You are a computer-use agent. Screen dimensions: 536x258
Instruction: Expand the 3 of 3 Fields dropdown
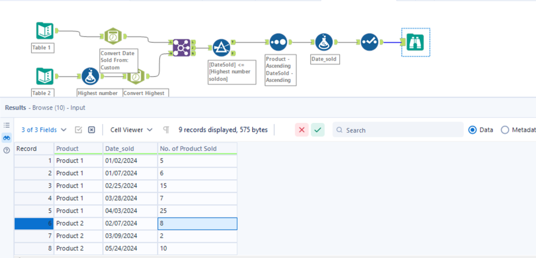click(x=44, y=130)
